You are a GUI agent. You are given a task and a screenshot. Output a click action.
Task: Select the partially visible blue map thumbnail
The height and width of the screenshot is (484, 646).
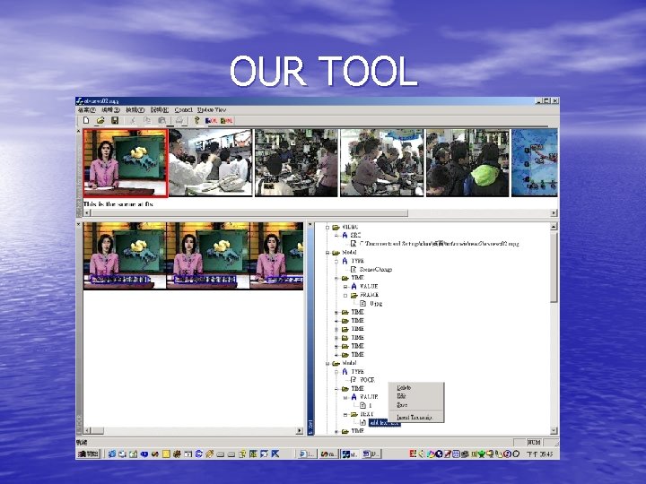pos(535,163)
